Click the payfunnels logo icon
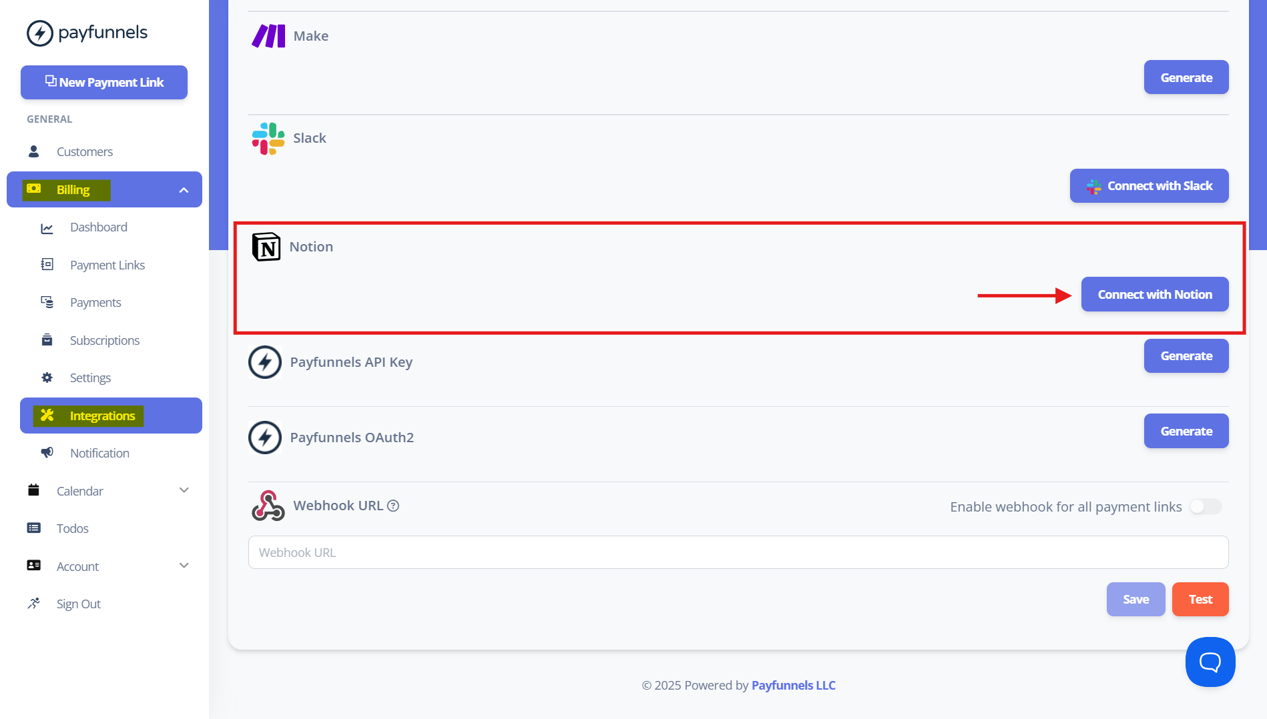This screenshot has height=719, width=1267. point(40,33)
